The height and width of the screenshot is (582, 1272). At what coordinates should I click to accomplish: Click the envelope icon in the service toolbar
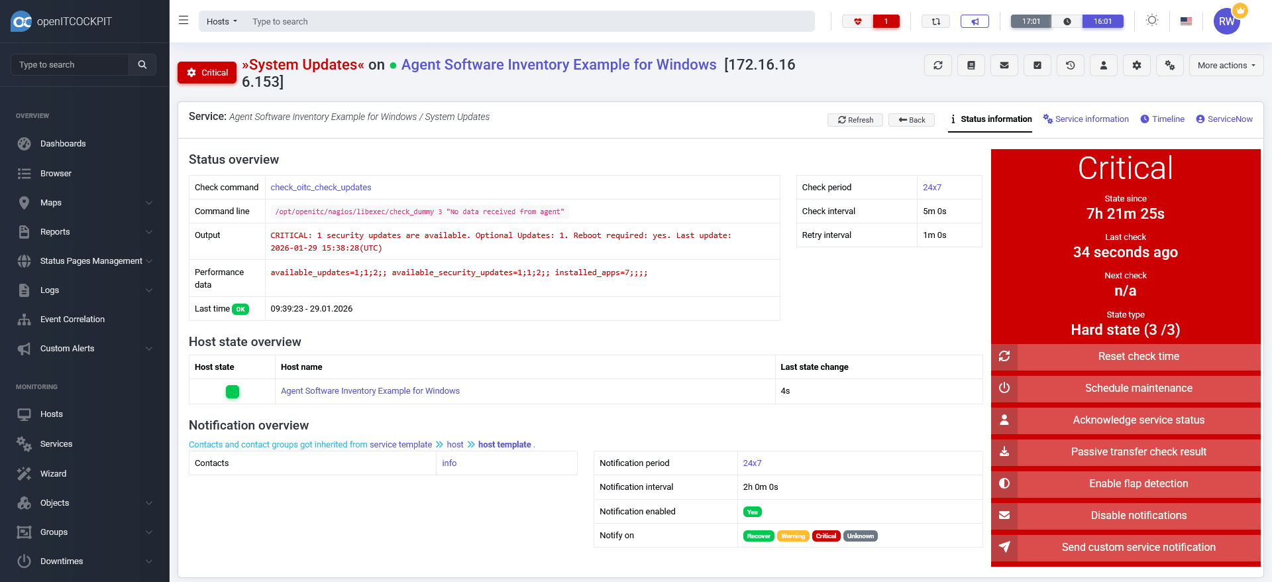click(x=1004, y=66)
